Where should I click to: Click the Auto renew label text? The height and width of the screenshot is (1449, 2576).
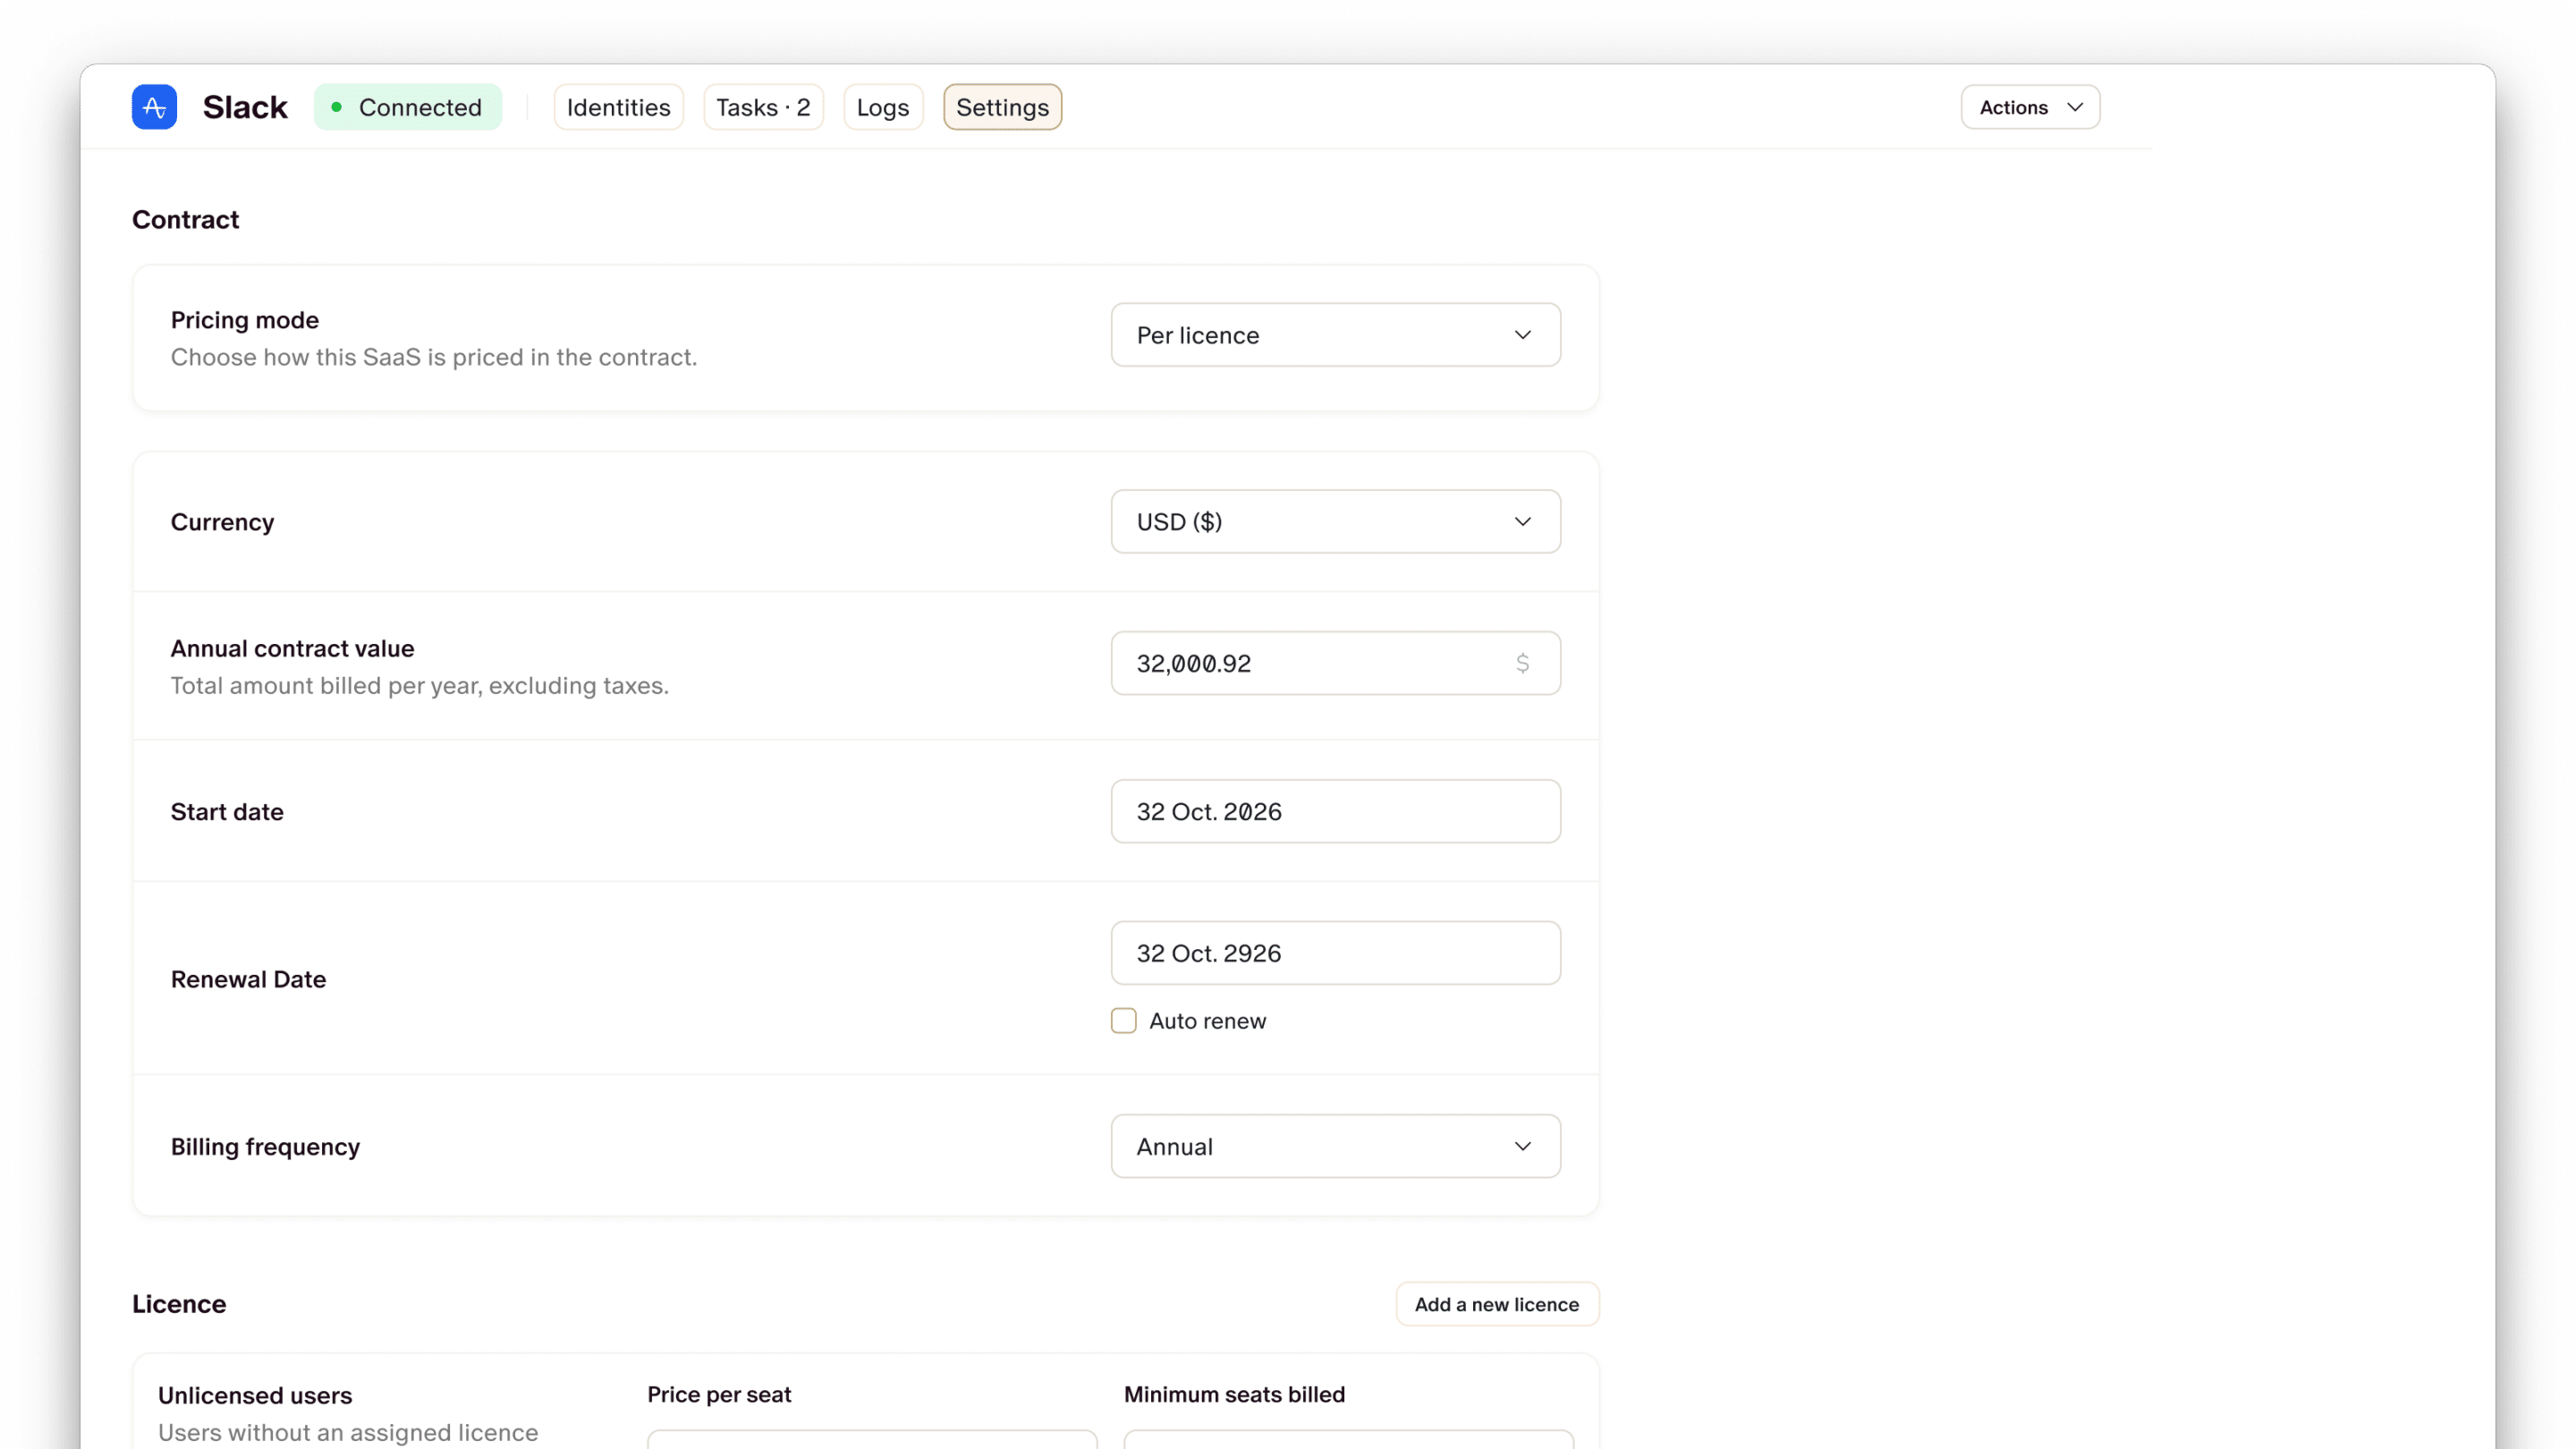[1207, 1021]
